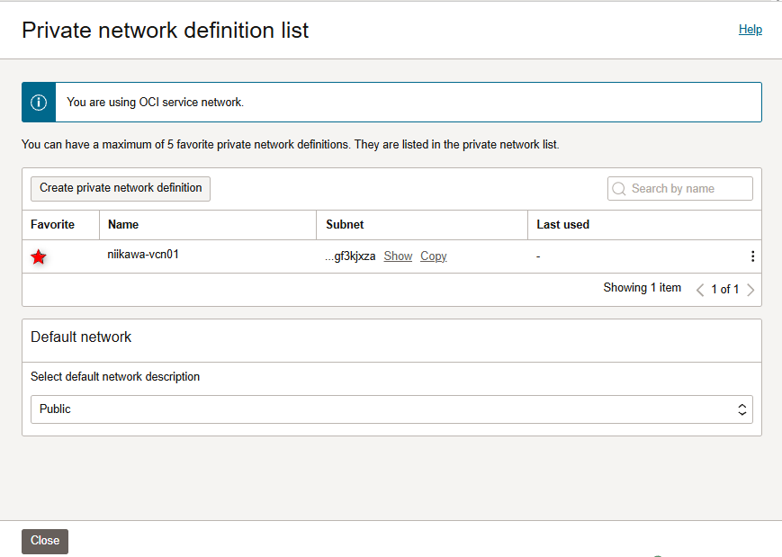Go to the next page with the right chevron
The width and height of the screenshot is (782, 557).
(751, 290)
